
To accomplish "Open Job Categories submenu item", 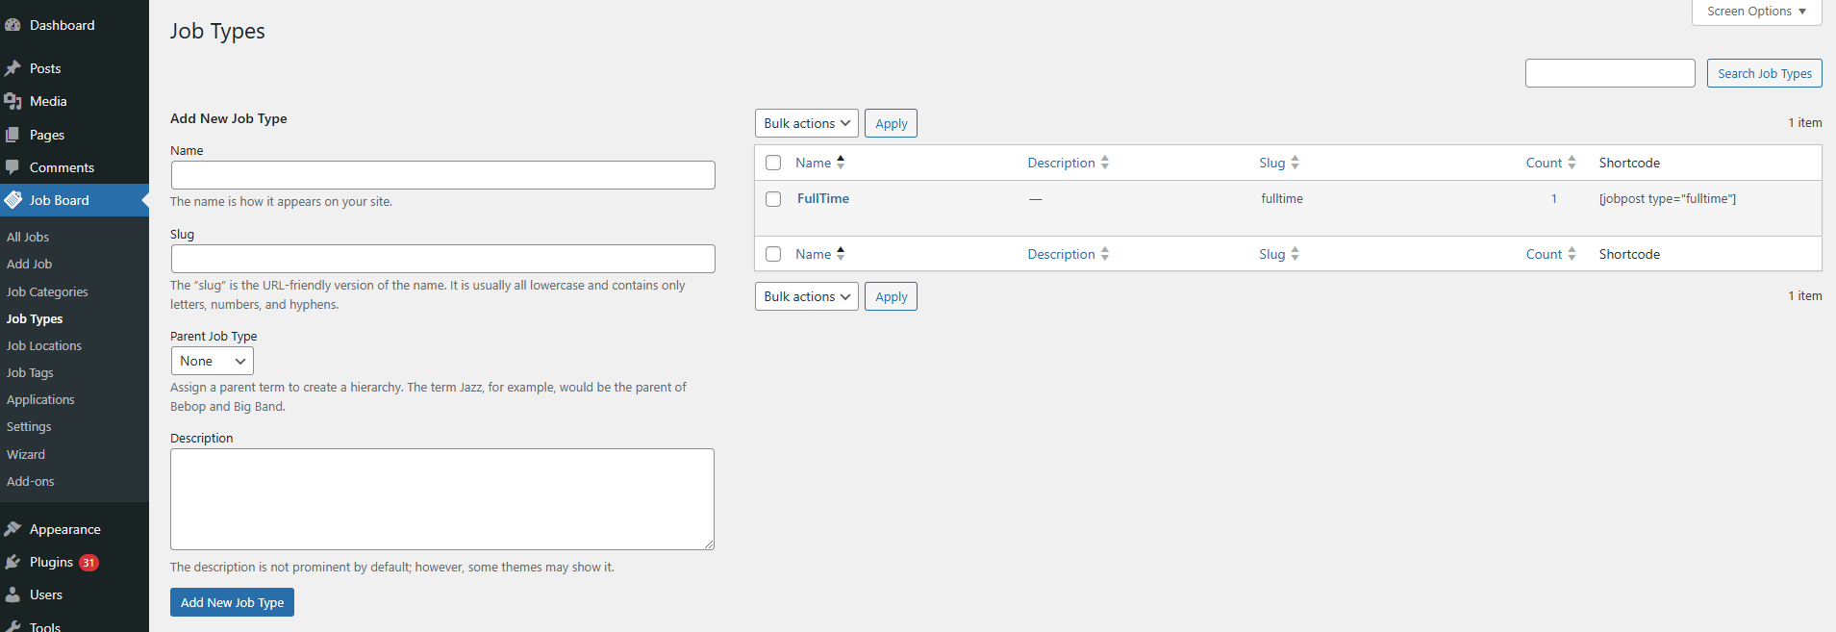I will pos(47,291).
